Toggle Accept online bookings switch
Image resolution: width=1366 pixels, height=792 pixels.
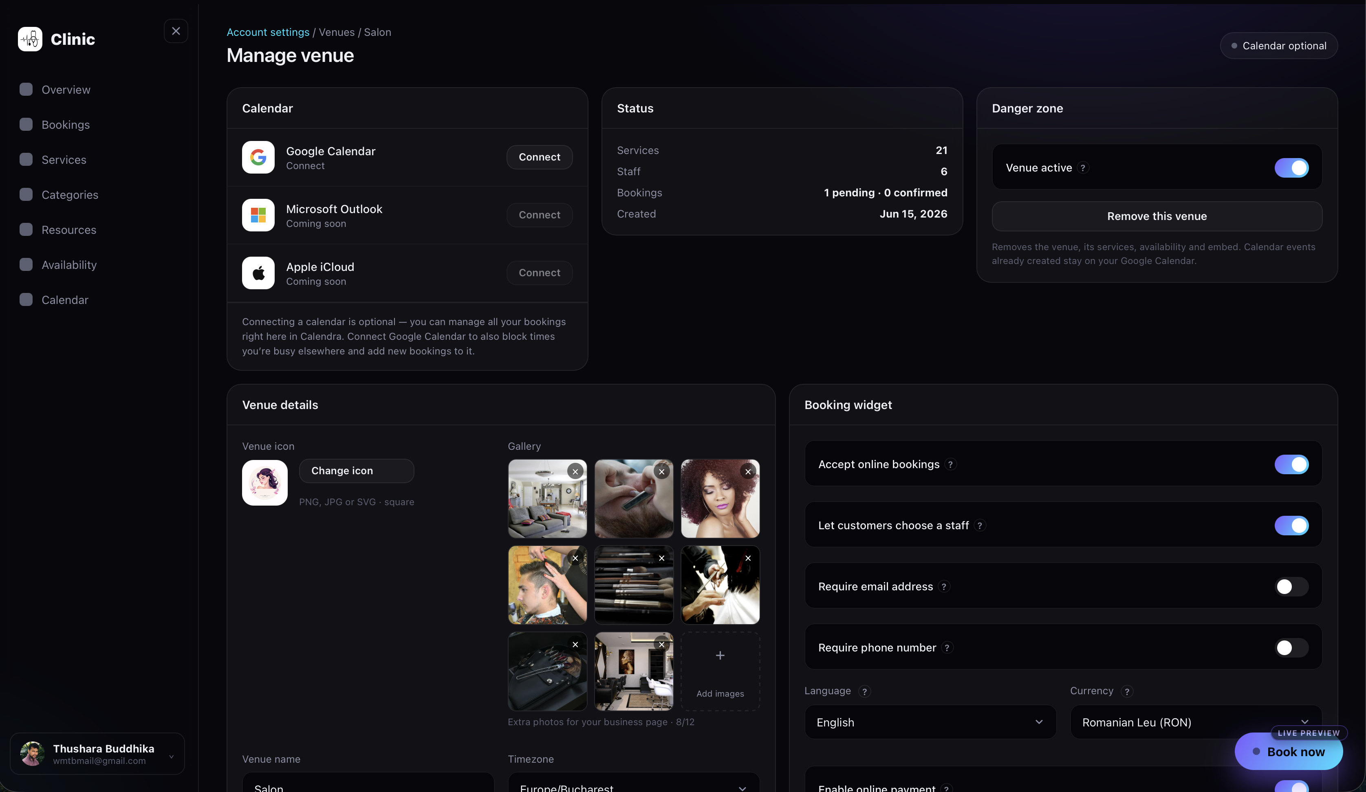1291,464
